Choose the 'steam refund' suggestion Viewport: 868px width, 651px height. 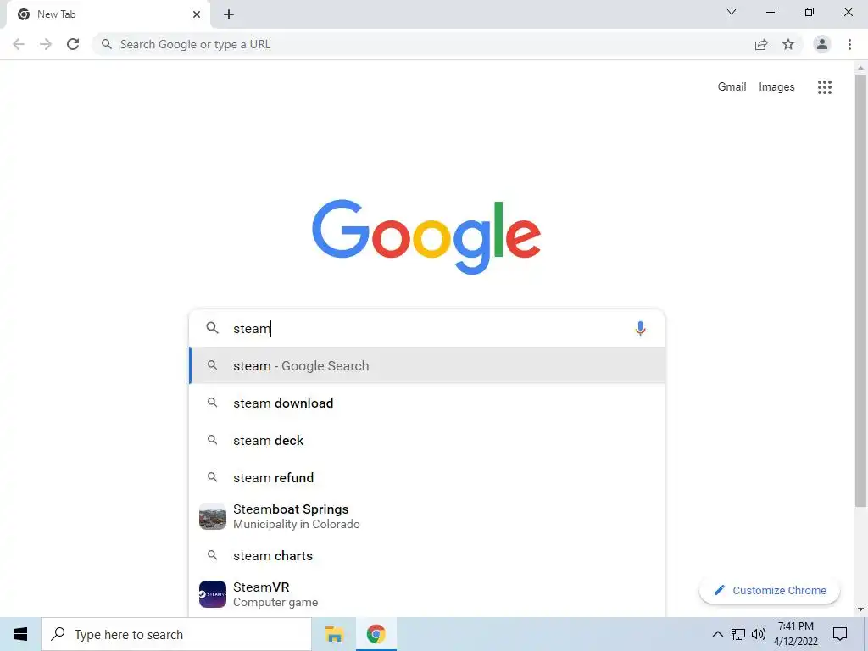(x=427, y=477)
